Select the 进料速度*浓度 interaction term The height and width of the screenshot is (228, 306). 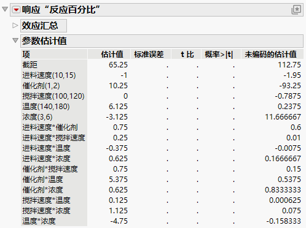tap(46, 159)
